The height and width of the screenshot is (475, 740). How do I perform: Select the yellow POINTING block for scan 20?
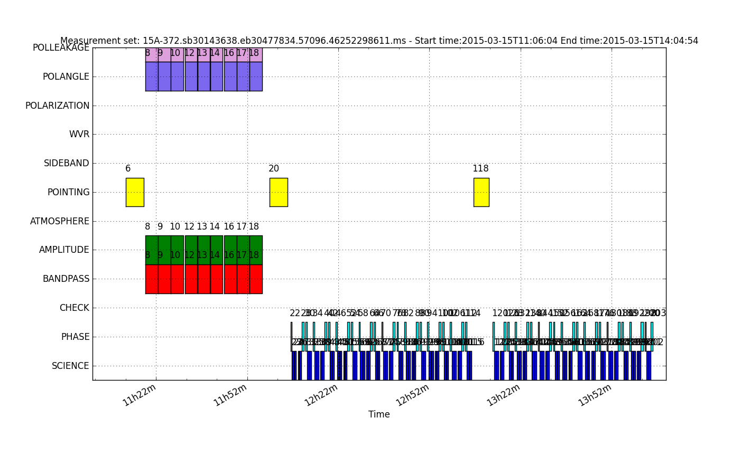[279, 192]
